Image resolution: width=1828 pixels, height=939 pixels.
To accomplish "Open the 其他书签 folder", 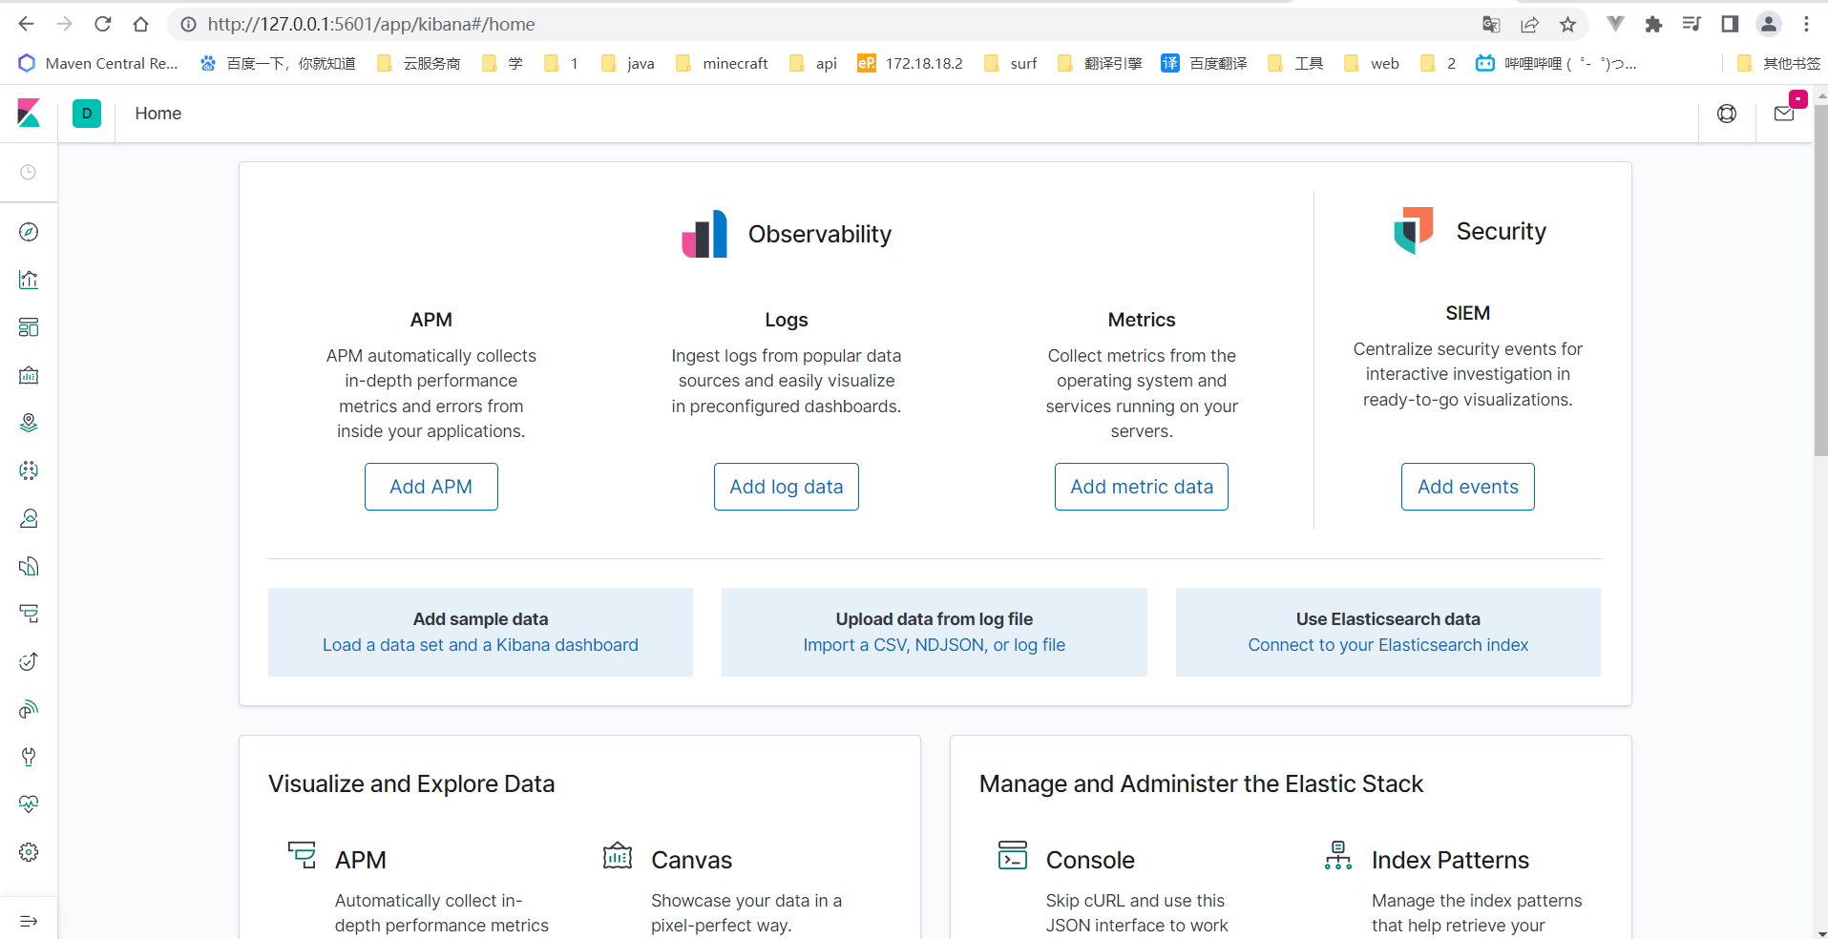I will pos(1779,63).
